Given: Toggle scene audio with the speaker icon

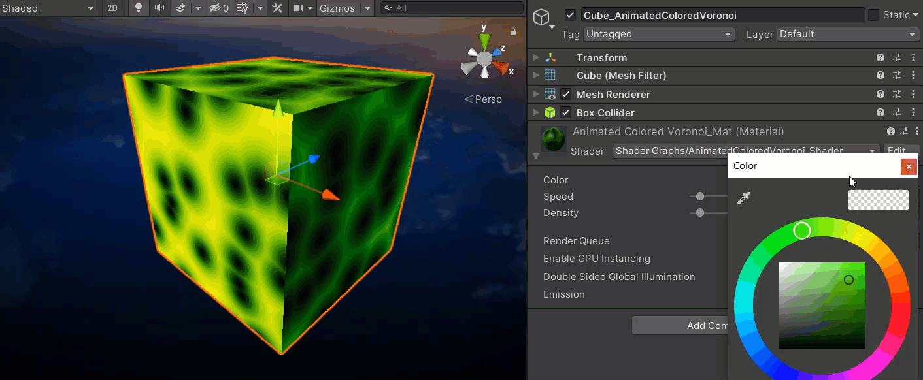Looking at the screenshot, I should click(159, 8).
